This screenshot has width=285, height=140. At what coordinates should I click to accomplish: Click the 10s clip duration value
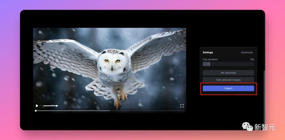point(252,59)
